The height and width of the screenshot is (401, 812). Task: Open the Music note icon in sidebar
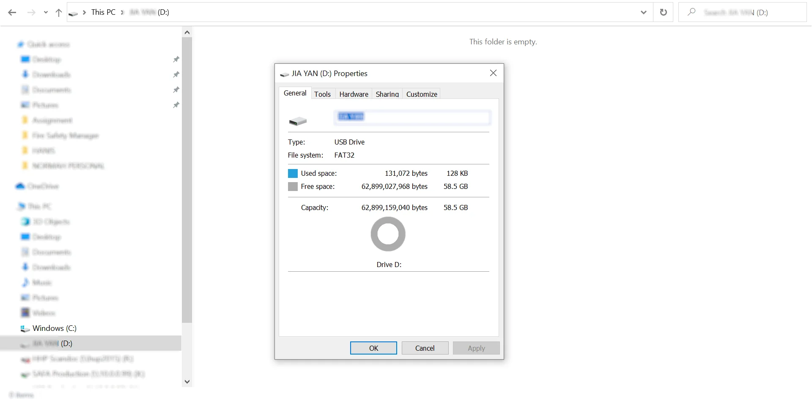(x=25, y=283)
